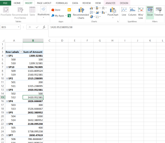The image size is (165, 143).
Task: Select cell with value 2632.380952
Action: 33,113
